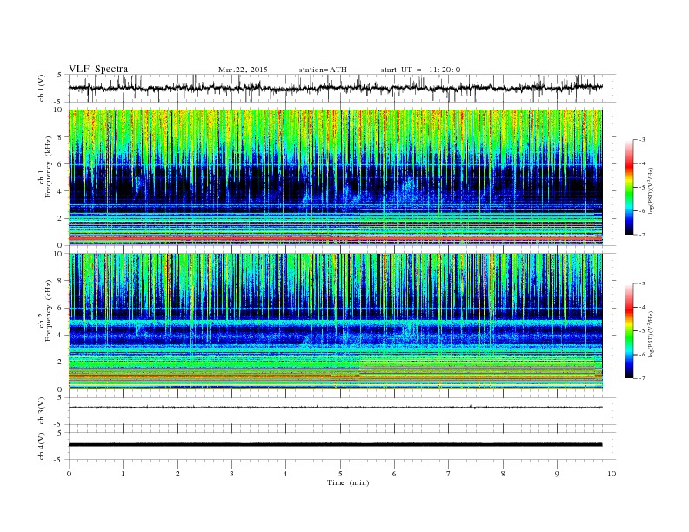Click the "2" kHz tick on ch.1 frequency axis
Image resolution: width=689 pixels, height=532 pixels.
click(61, 218)
